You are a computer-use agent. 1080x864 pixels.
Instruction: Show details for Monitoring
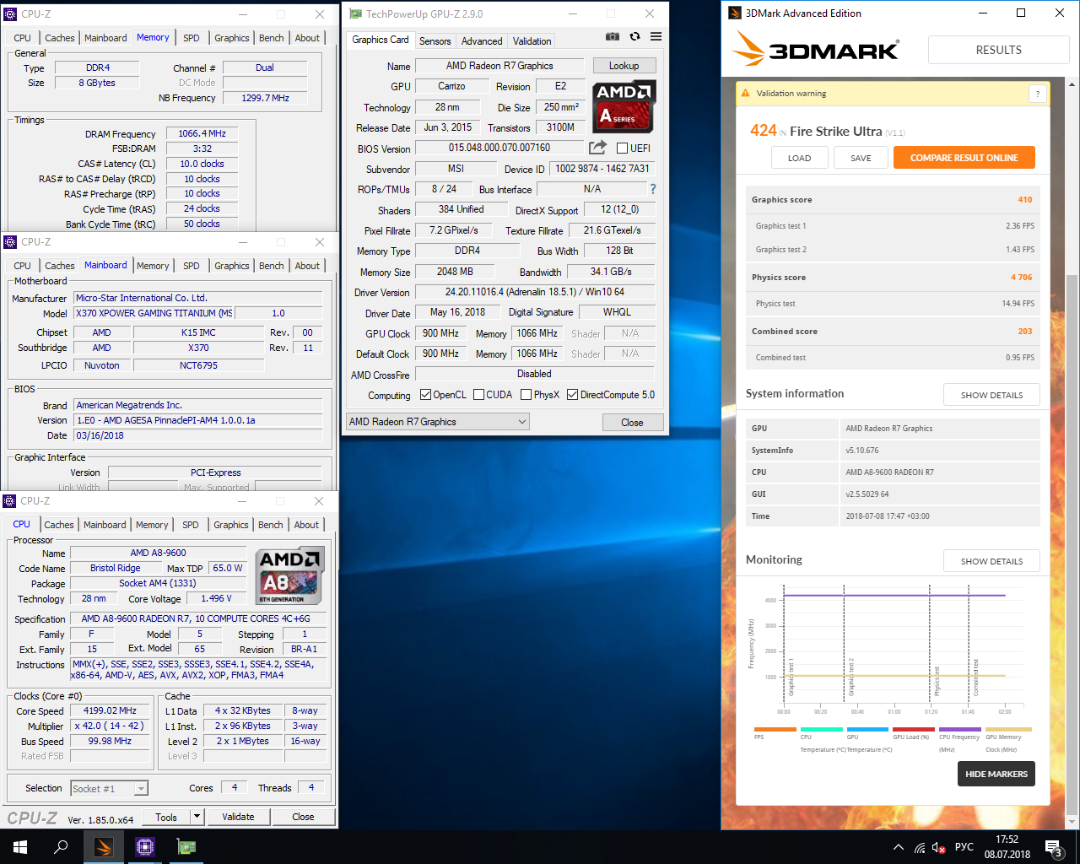(x=991, y=561)
